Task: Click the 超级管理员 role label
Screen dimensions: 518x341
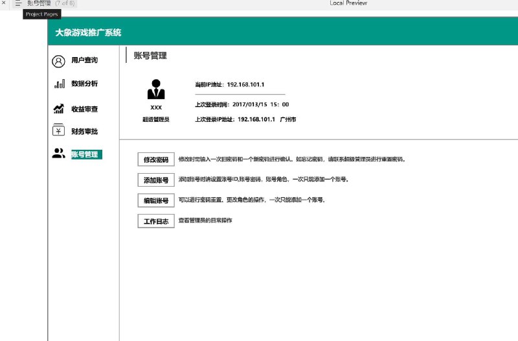Action: pyautogui.click(x=156, y=119)
